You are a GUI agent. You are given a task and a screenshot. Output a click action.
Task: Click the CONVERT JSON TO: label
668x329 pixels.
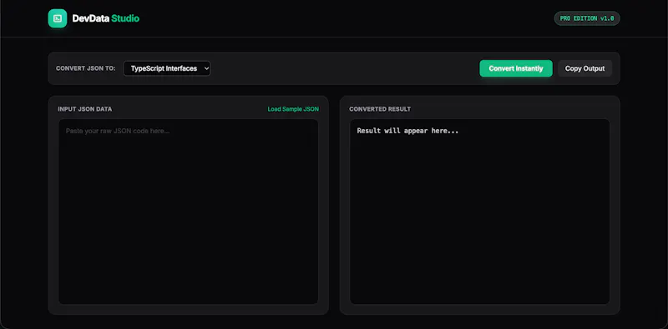point(86,68)
